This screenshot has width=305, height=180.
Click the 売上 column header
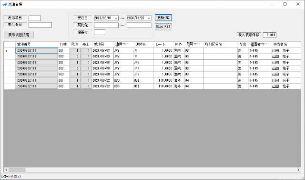pyautogui.click(x=86, y=44)
